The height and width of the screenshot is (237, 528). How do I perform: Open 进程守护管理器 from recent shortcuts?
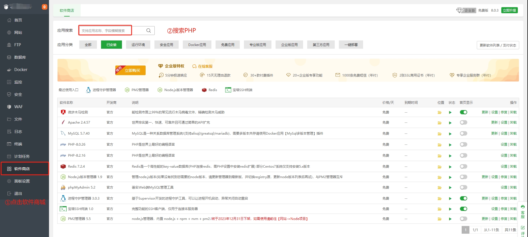coord(101,90)
